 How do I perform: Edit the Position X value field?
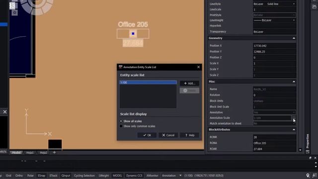(274, 46)
